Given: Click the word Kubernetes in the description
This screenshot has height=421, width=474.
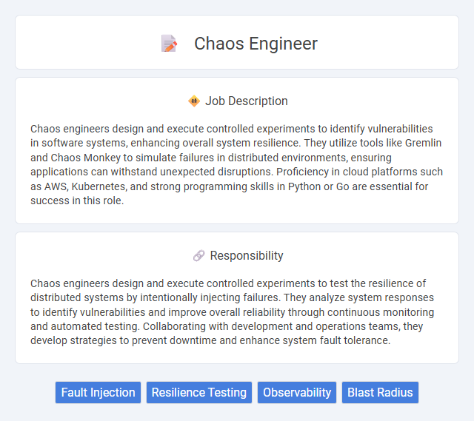Looking at the screenshot, I should pyautogui.click(x=99, y=186).
